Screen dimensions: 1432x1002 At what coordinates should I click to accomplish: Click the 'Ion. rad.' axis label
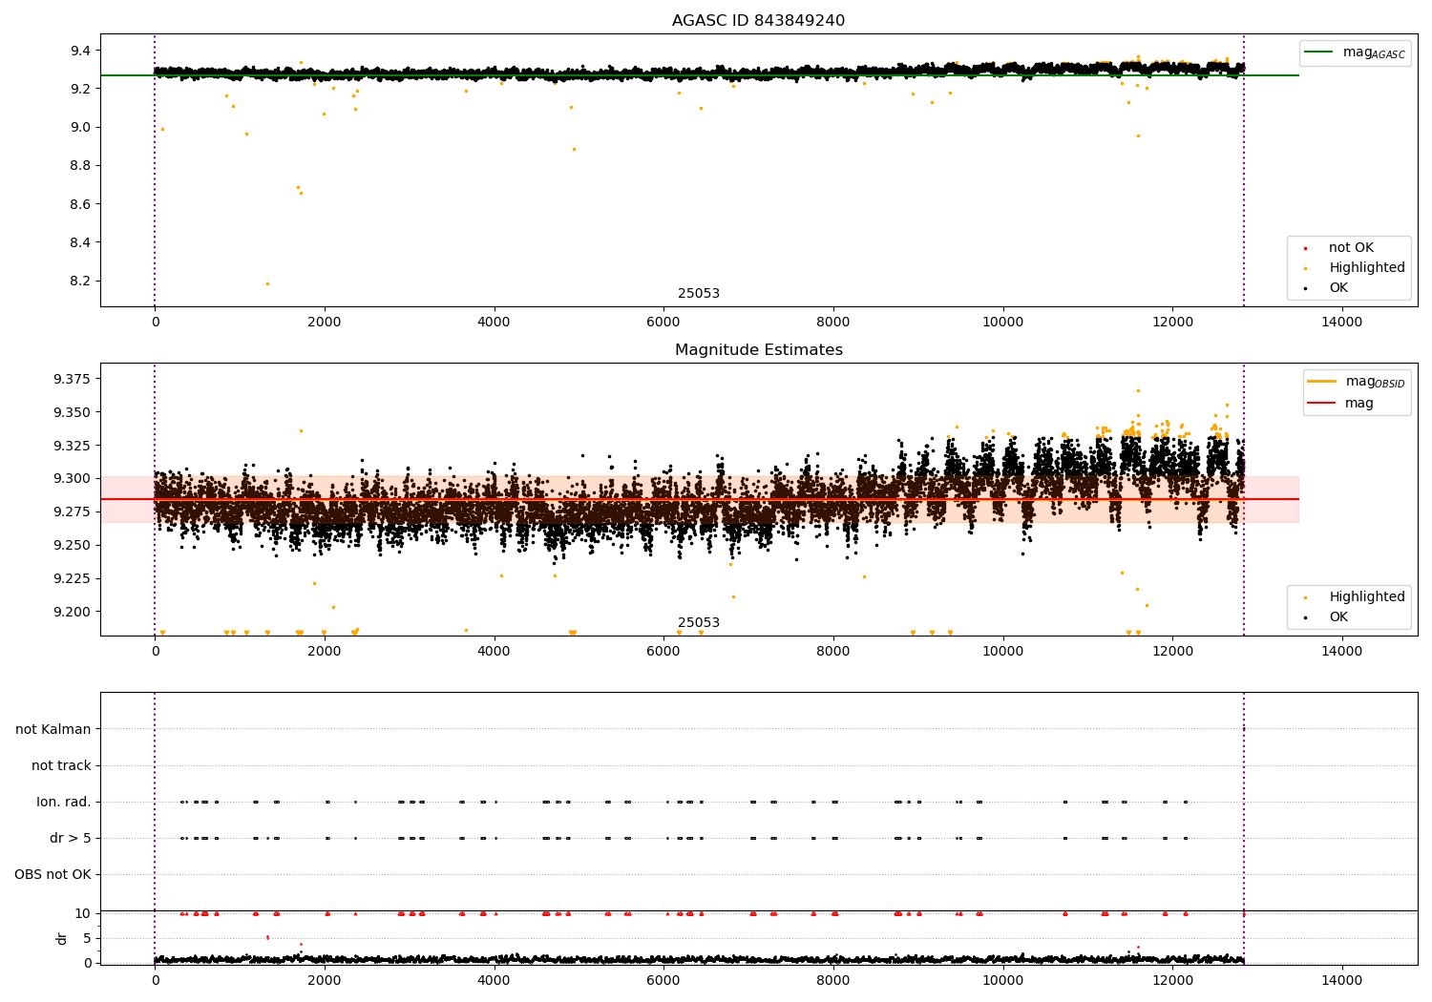point(64,802)
